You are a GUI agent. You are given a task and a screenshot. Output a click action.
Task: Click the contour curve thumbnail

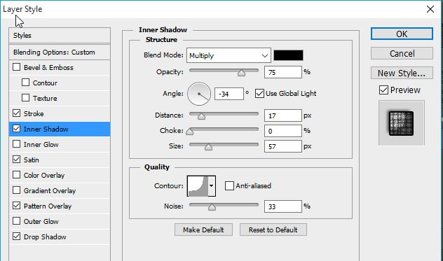(x=198, y=185)
